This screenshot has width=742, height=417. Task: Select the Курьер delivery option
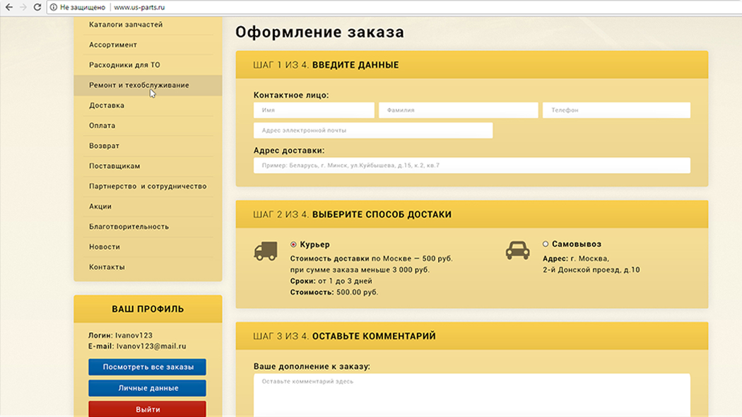293,245
